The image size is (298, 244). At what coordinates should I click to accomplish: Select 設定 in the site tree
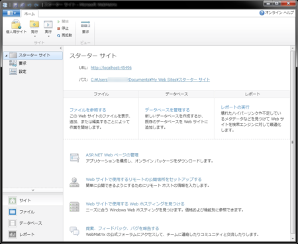(18, 72)
